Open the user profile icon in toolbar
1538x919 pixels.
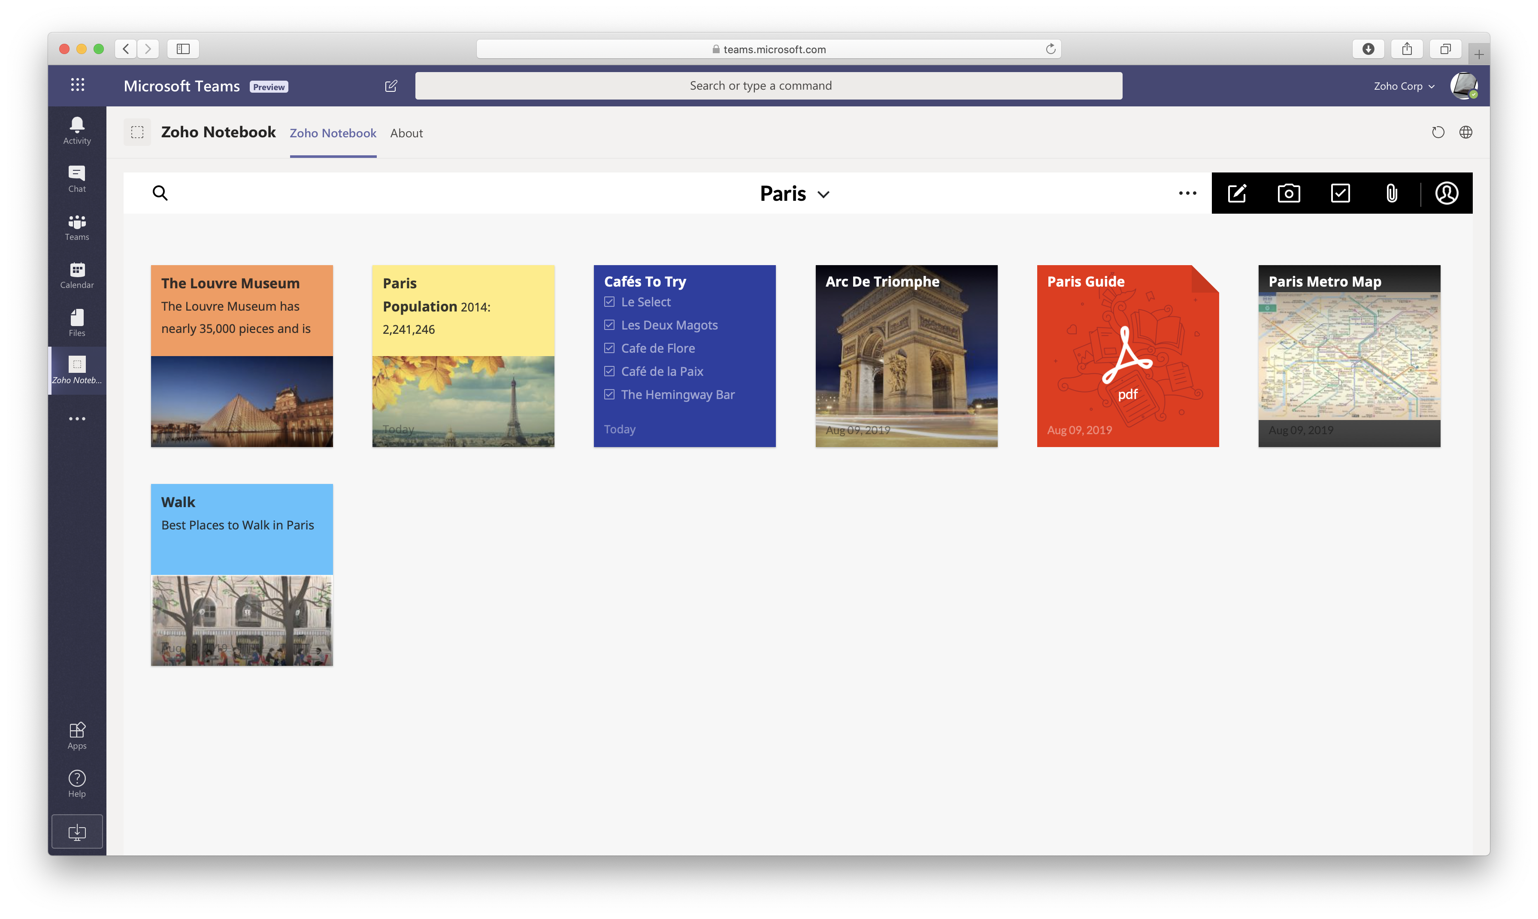(1446, 193)
